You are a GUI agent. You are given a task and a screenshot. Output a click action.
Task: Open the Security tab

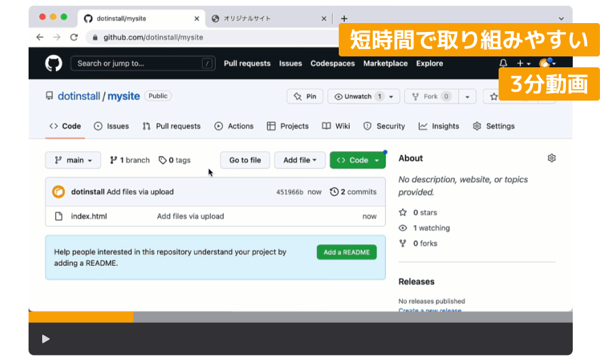[384, 126]
